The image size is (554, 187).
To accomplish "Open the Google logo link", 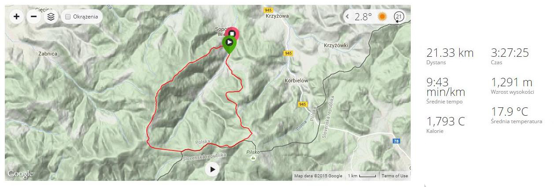I will tap(20, 174).
